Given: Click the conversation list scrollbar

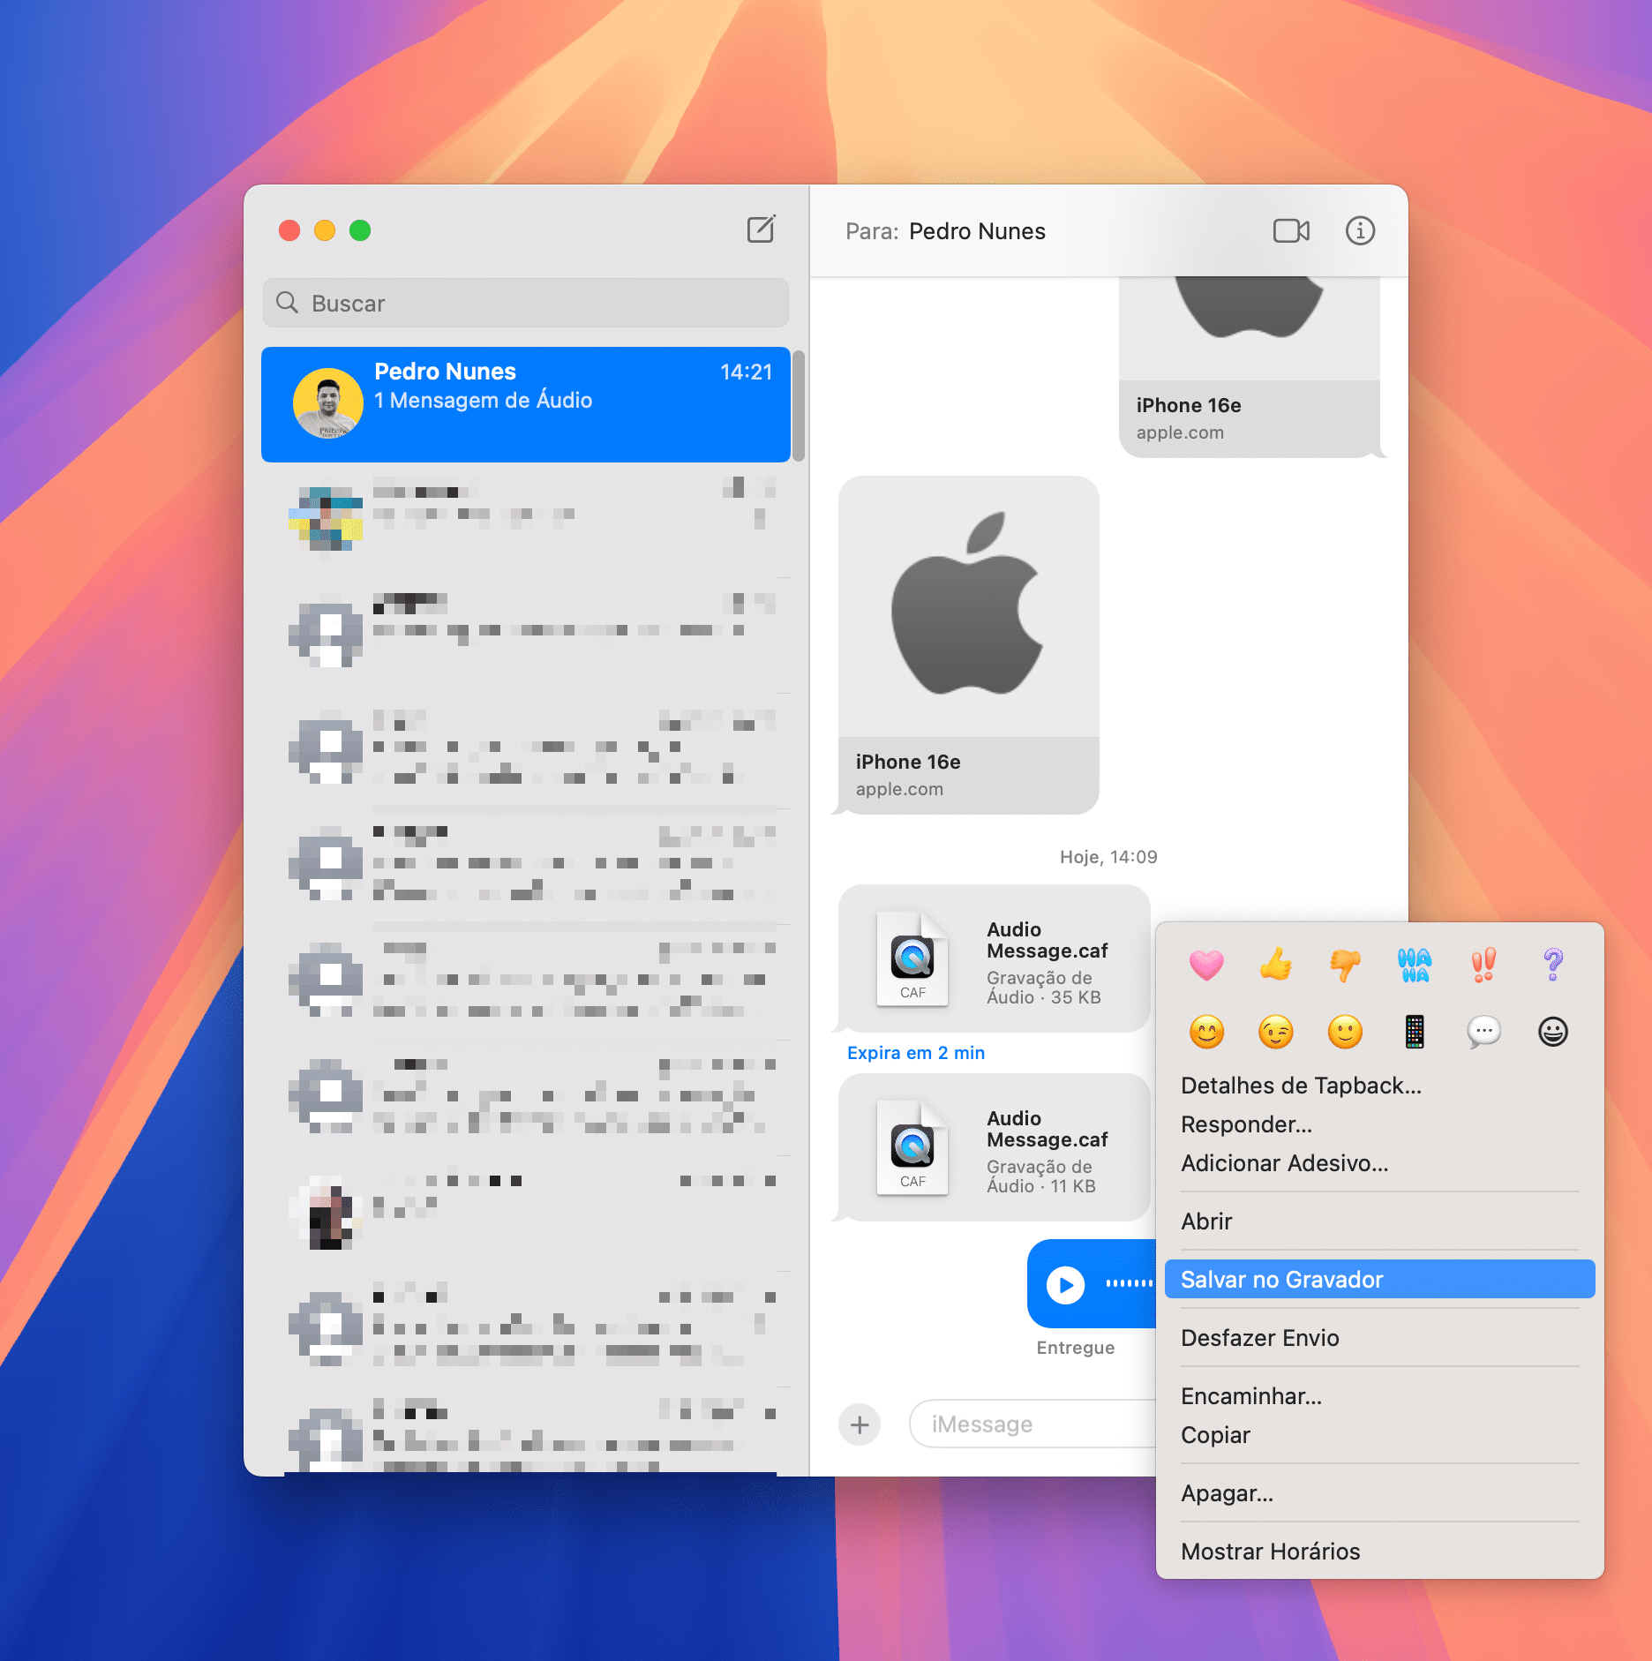Looking at the screenshot, I should click(x=798, y=406).
